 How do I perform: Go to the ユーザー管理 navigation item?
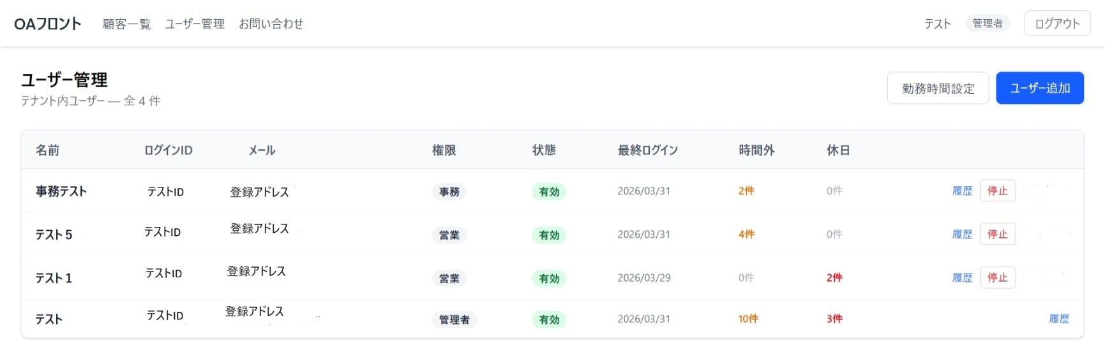195,24
